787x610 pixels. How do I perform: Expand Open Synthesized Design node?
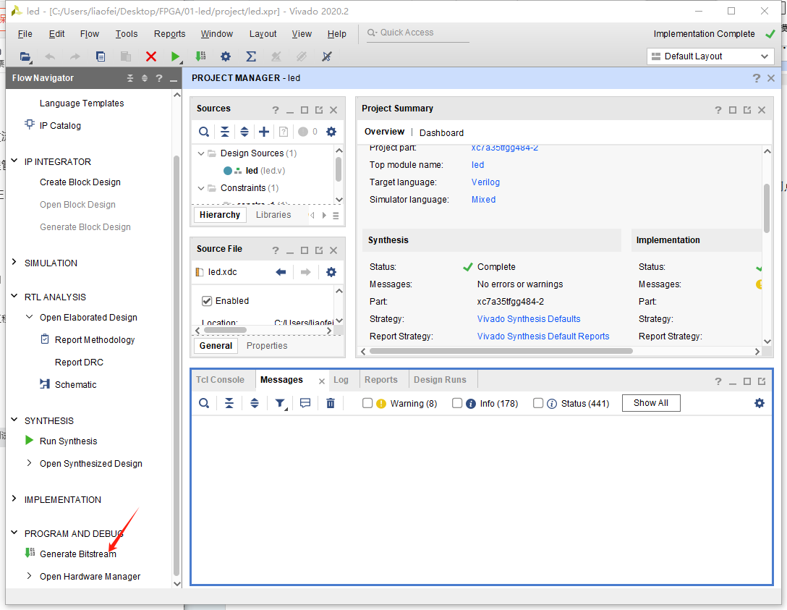29,463
